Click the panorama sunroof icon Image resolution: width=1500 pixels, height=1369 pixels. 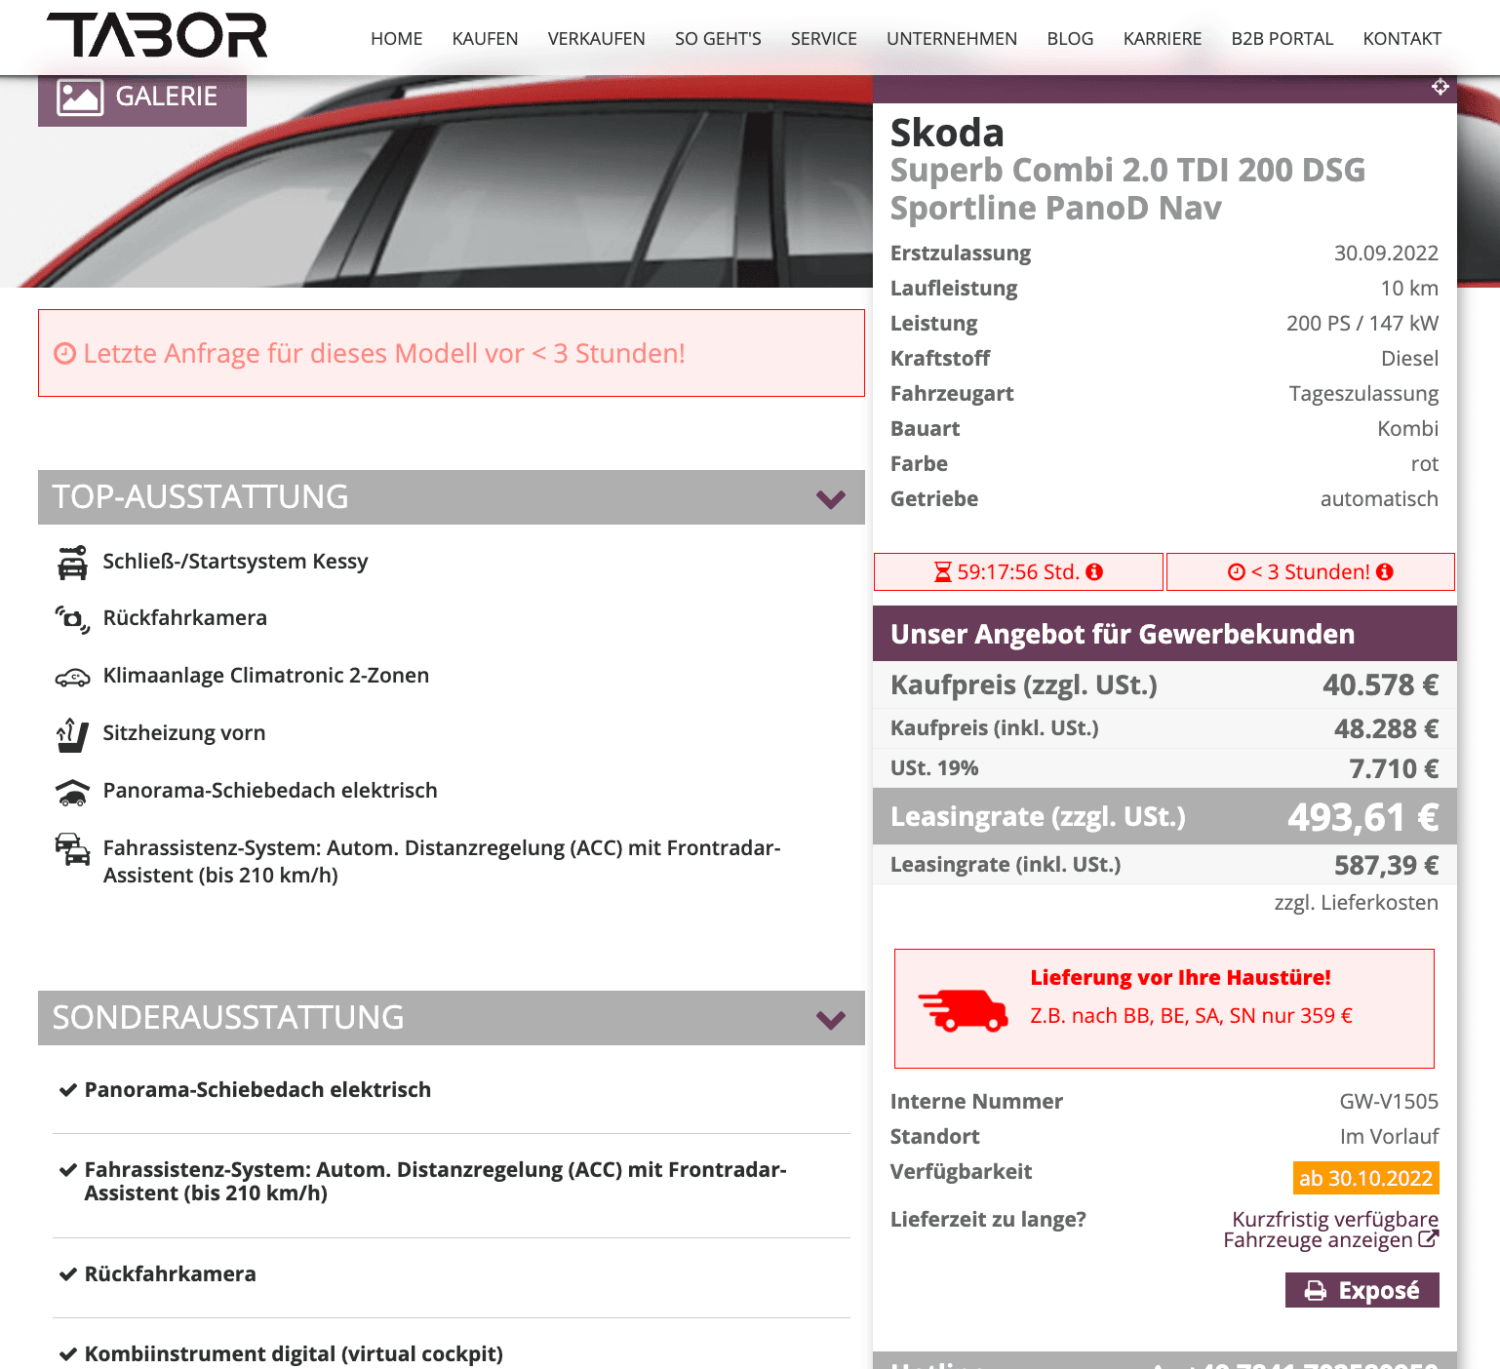click(72, 792)
